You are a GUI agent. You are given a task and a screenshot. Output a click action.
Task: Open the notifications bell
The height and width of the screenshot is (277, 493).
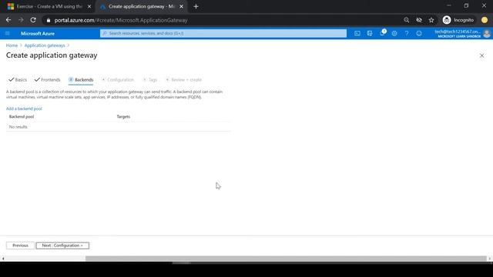coord(382,33)
